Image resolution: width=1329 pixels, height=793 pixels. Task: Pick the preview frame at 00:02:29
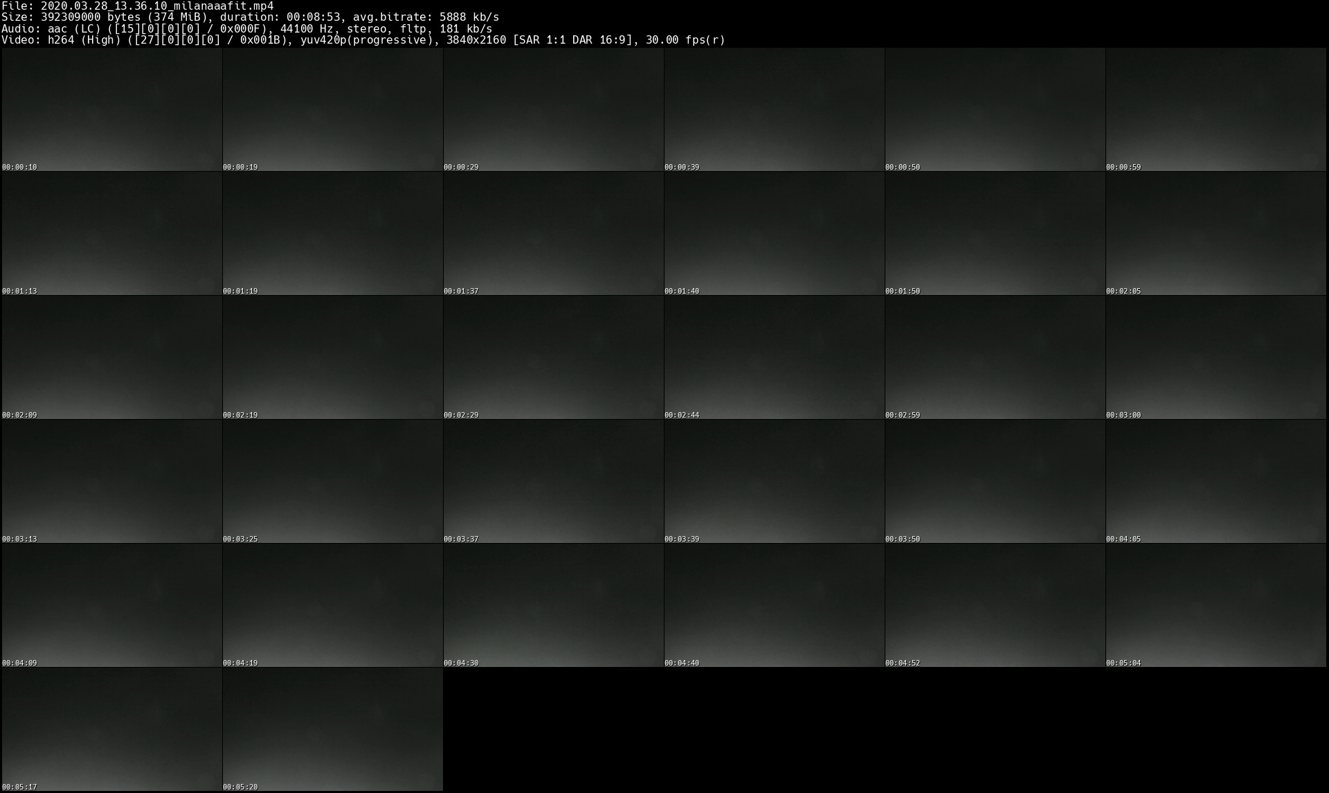[553, 357]
